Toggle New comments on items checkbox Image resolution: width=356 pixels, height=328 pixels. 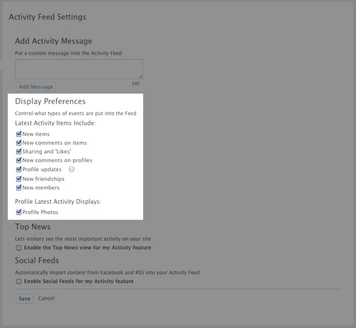pyautogui.click(x=19, y=143)
